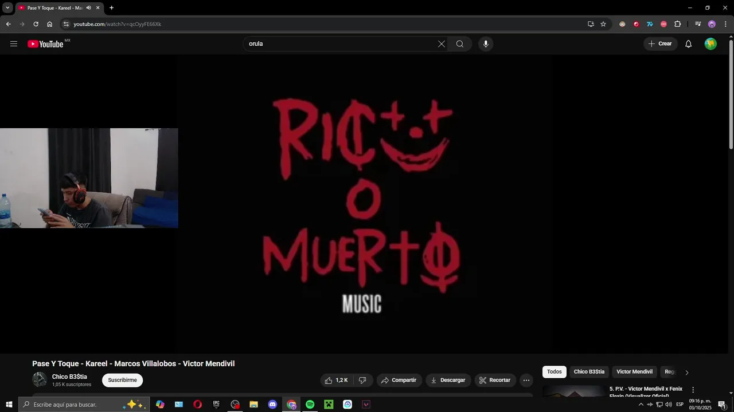
Task: Open Chrome media controls icon
Action: click(x=698, y=24)
